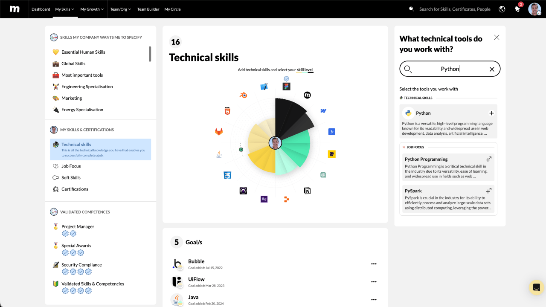546x307 pixels.
Task: Expand the PySpark job focus card
Action: click(489, 191)
